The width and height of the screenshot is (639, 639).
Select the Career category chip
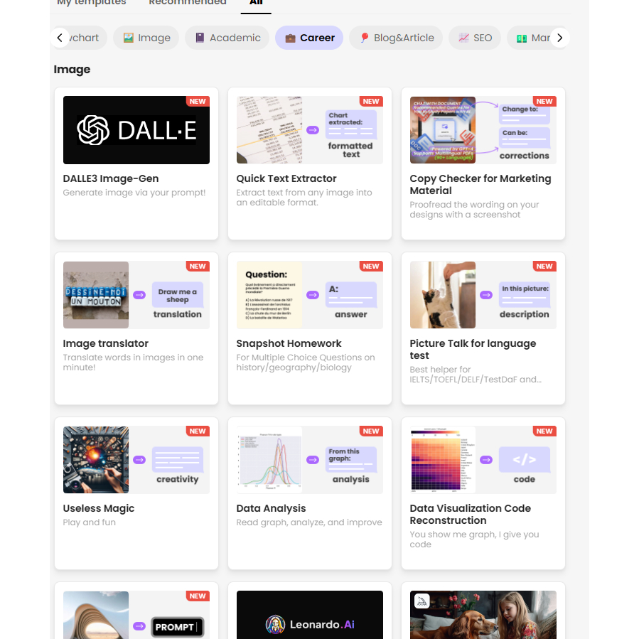pyautogui.click(x=309, y=38)
